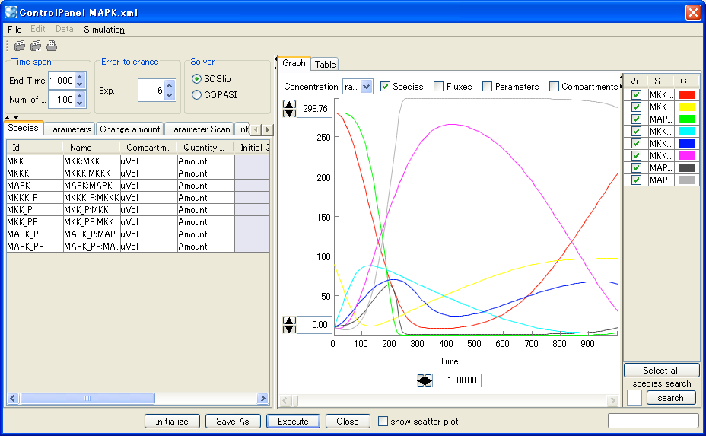Click the End Time input field
This screenshot has height=436, width=706.
[62, 81]
